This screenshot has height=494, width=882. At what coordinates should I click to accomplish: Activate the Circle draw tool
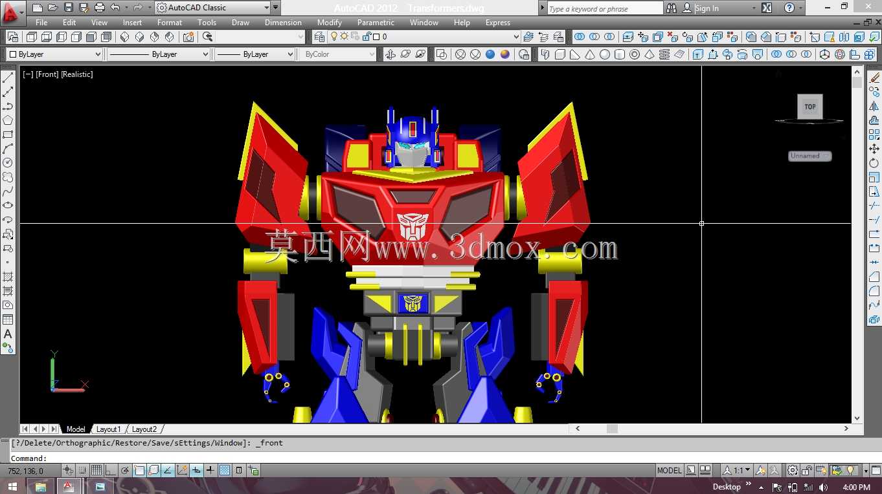(8, 163)
